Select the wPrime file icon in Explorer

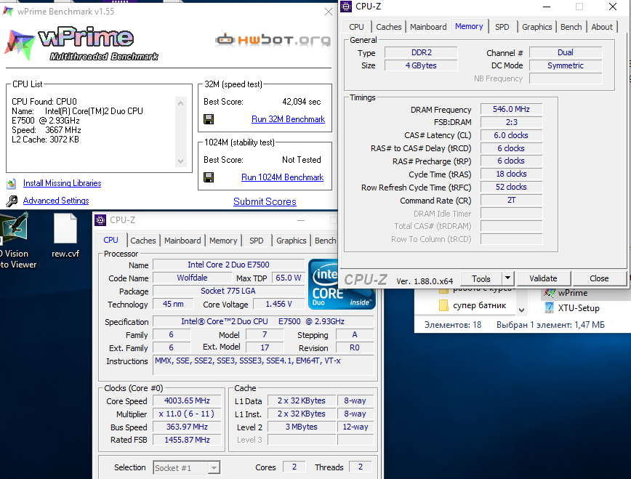click(549, 293)
